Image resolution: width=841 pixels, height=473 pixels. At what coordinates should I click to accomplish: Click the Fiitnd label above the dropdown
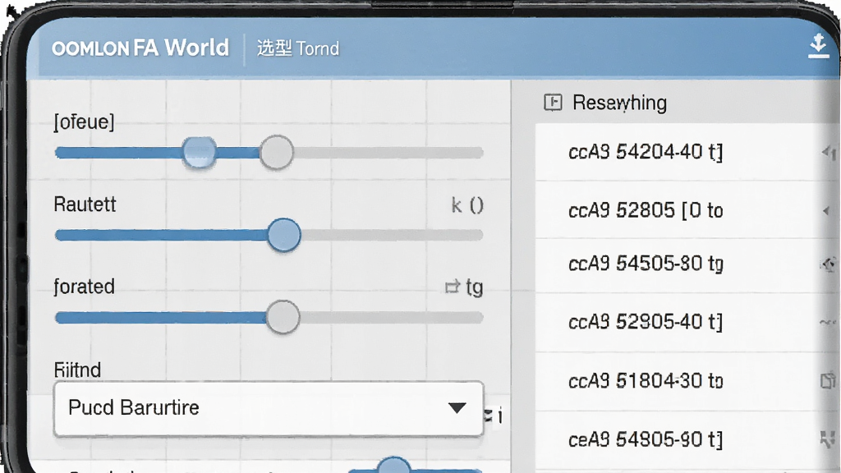[77, 370]
